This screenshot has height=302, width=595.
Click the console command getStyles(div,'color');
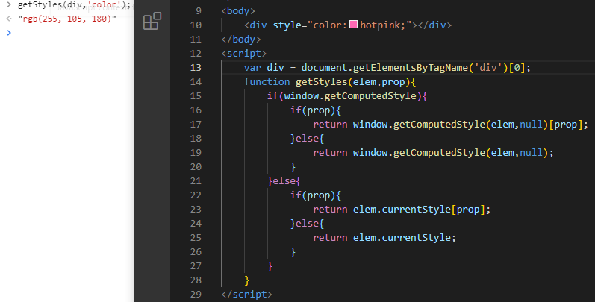click(x=74, y=5)
